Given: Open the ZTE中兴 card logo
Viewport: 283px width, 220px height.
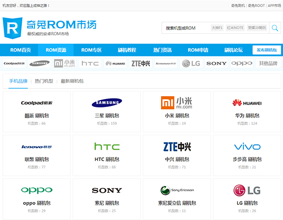Looking at the screenshot, I should tap(177, 147).
